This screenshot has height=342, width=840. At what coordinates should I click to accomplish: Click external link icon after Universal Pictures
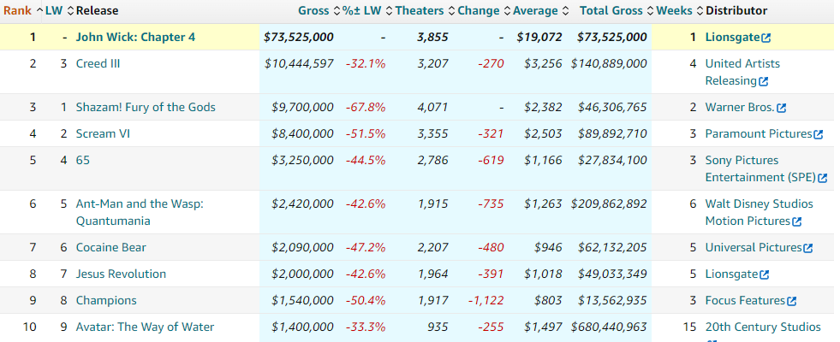[x=807, y=248]
